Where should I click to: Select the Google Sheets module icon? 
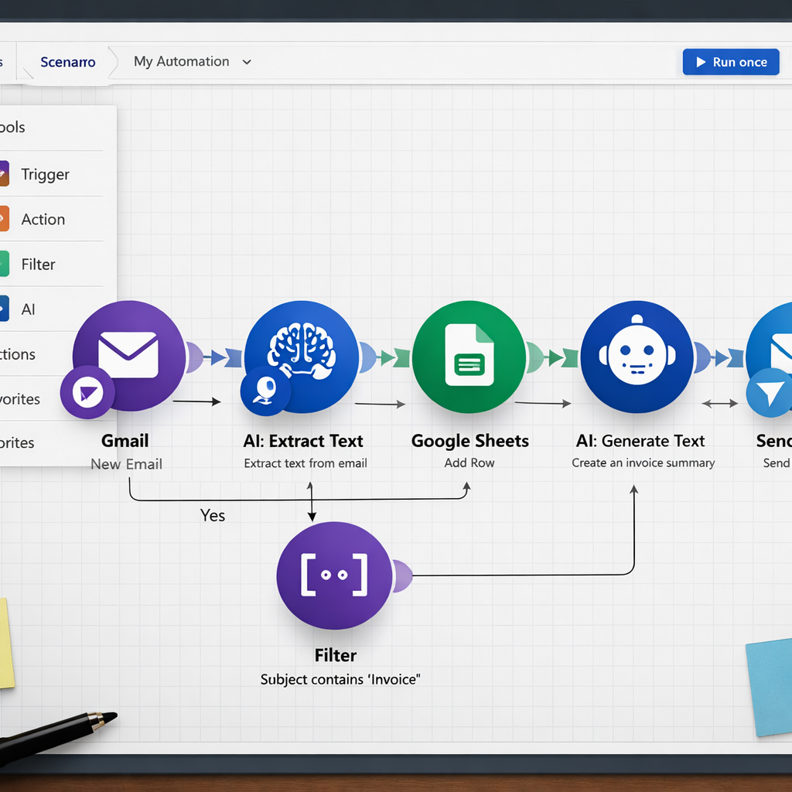coord(469,357)
